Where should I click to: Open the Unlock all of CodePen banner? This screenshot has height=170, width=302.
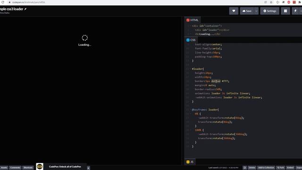(x=65, y=167)
